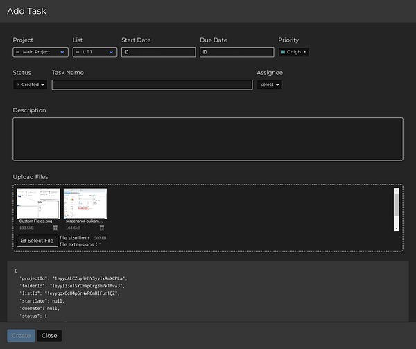Delete the screenshot-bulksm upload
Viewport: 416px width, 349px height.
(102, 228)
